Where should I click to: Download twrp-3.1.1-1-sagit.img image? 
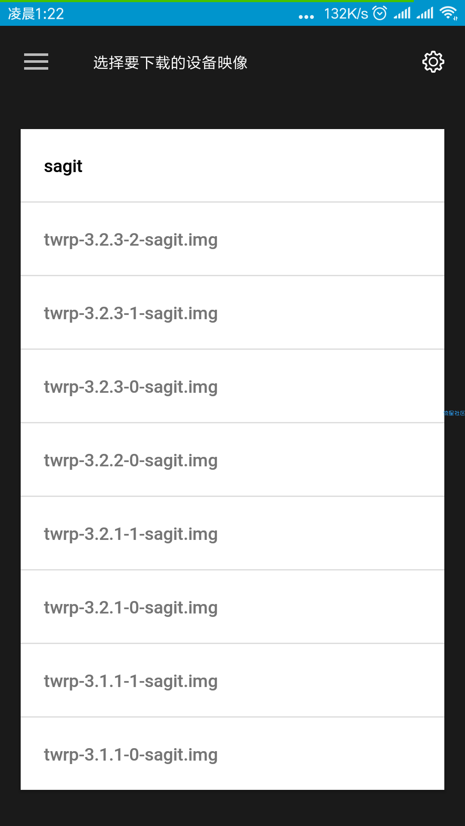point(232,681)
